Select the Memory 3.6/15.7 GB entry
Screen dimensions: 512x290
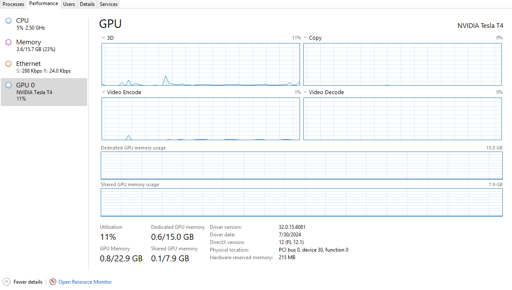(x=44, y=46)
